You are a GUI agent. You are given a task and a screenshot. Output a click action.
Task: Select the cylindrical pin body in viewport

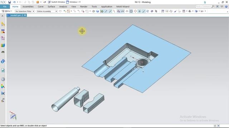coord(65,99)
